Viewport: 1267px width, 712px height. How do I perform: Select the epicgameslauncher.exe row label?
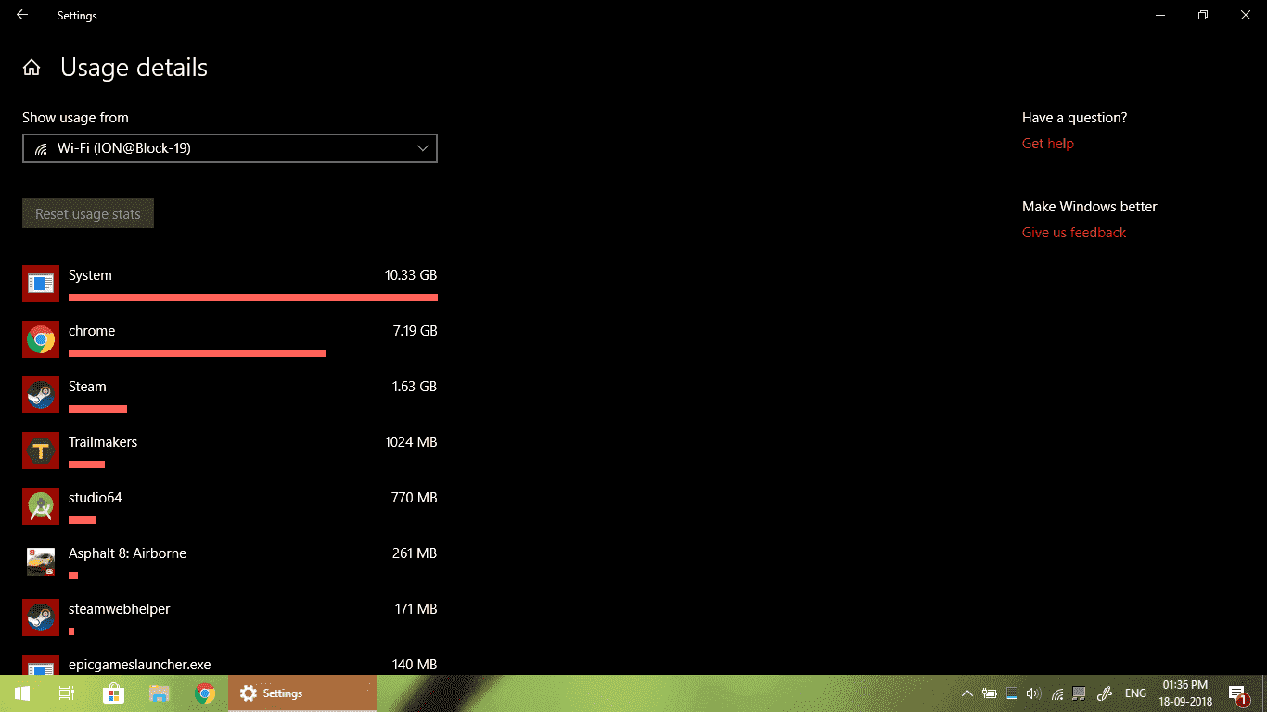(140, 665)
